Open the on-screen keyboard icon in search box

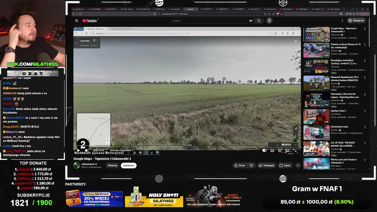pos(251,21)
